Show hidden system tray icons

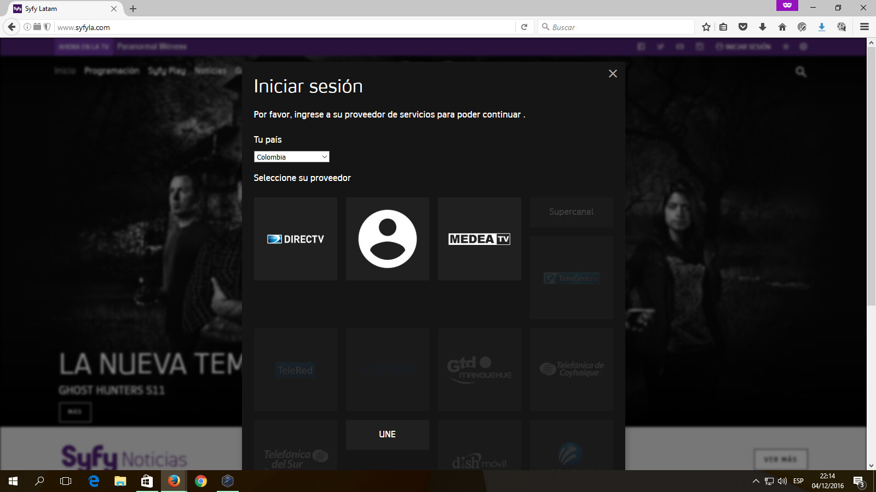pos(756,481)
